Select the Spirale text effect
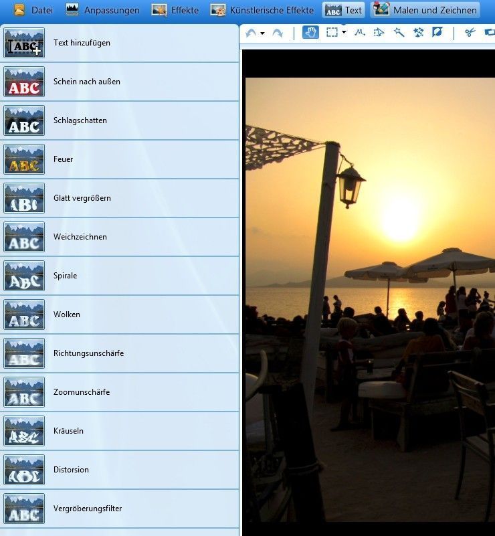The height and width of the screenshot is (536, 495). [65, 276]
